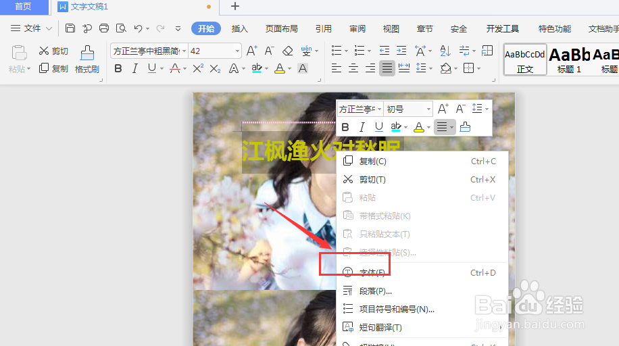This screenshot has height=346, width=619.
Task: Switch to the 页面布局 ribbon tab
Action: tap(282, 28)
